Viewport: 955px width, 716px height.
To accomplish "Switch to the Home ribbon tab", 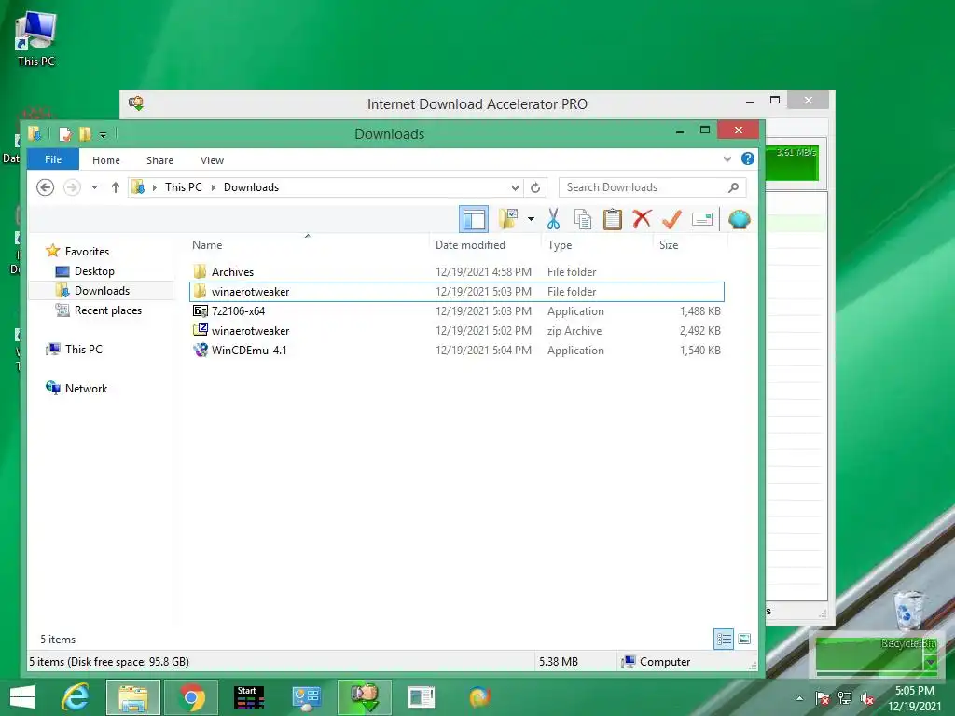I will 106,160.
